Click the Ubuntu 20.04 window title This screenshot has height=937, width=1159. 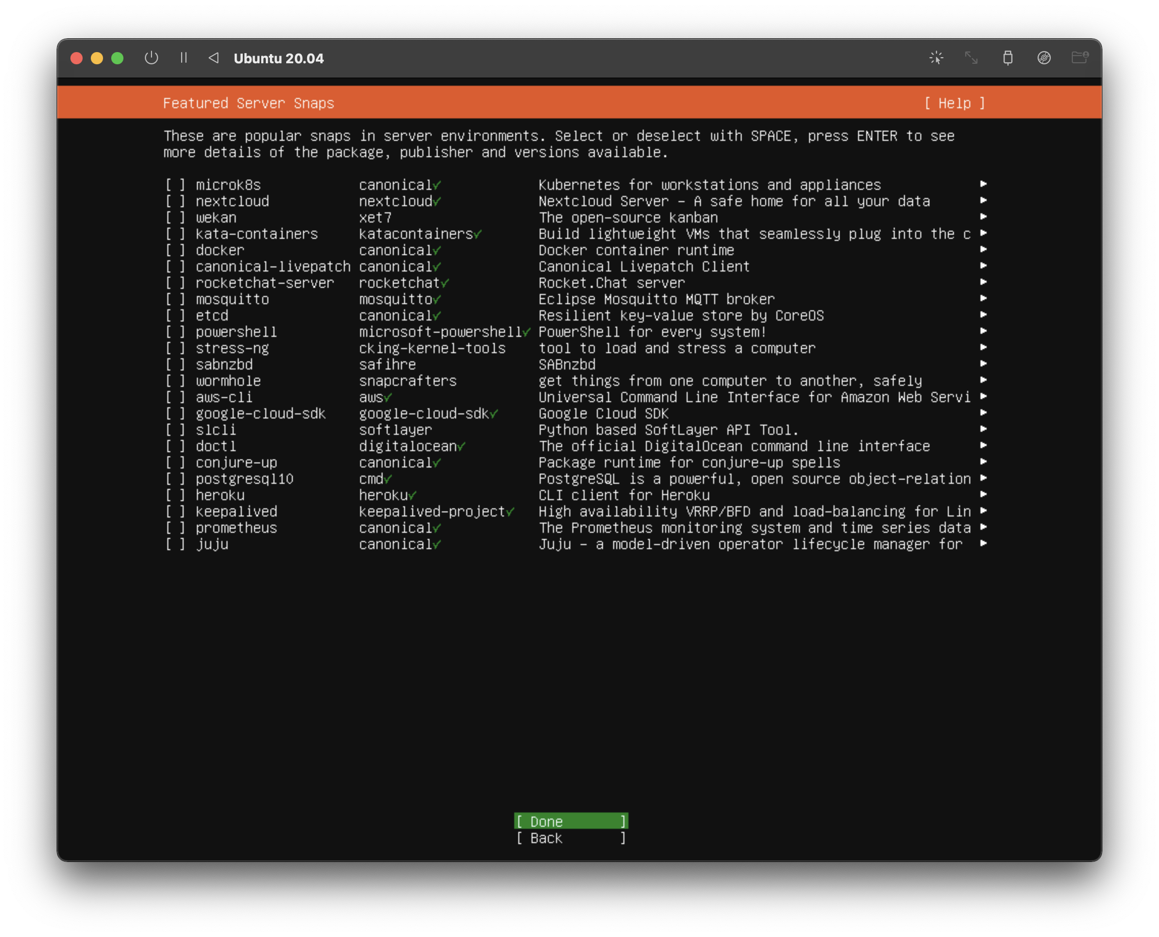[279, 58]
